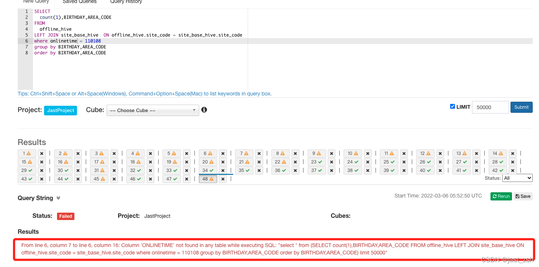The height and width of the screenshot is (267, 539).
Task: Close query result tab 15
Action: click(x=41, y=162)
